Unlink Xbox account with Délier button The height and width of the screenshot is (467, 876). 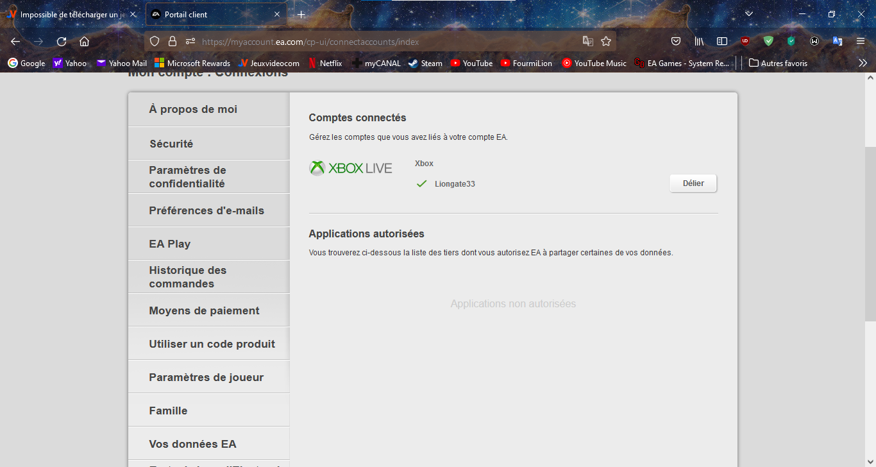click(x=693, y=183)
